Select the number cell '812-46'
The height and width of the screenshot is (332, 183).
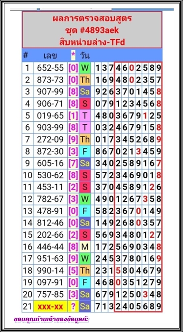tap(50, 223)
